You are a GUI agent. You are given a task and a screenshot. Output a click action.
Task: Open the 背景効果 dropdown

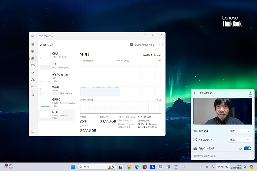coord(239,131)
